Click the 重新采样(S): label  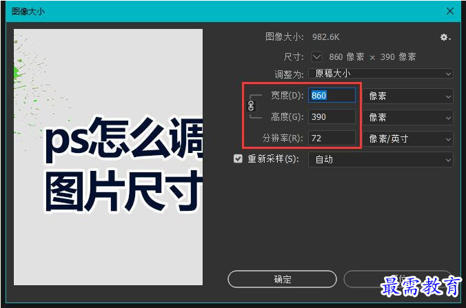(x=274, y=159)
